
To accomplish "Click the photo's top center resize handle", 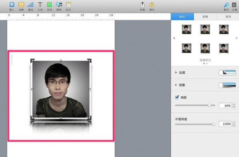I will 61,61.
